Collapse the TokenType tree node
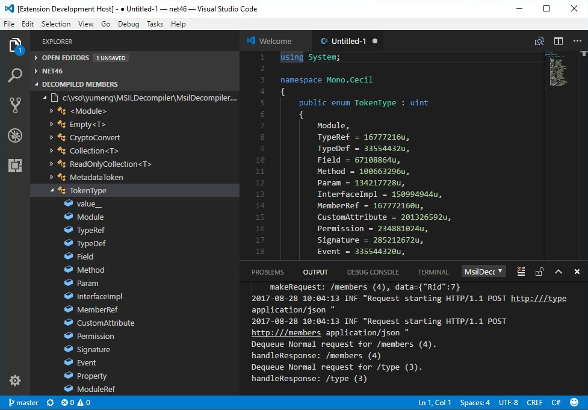 click(x=52, y=190)
